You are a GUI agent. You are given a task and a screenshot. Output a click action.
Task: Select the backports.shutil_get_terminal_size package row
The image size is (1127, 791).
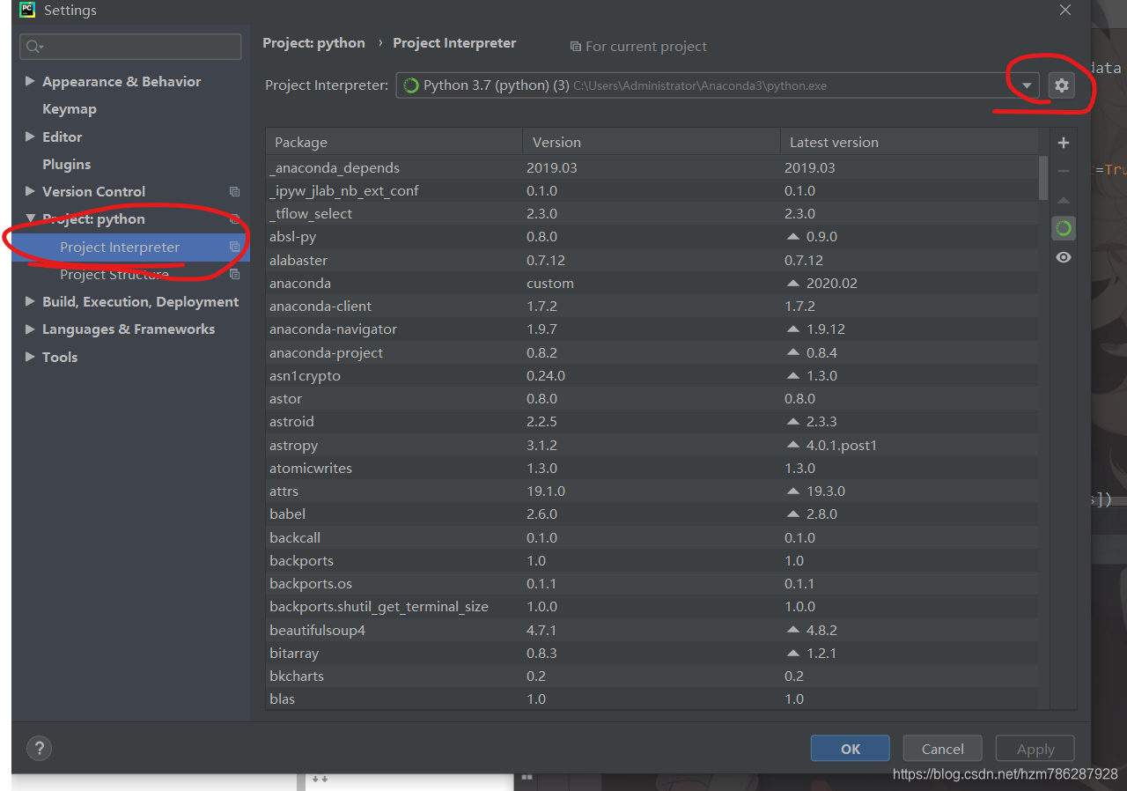pos(652,607)
